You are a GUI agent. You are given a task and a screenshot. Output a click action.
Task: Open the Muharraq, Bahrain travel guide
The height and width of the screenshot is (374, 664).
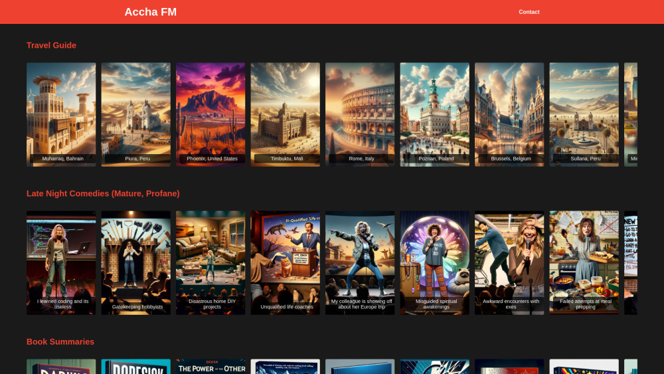coord(61,114)
